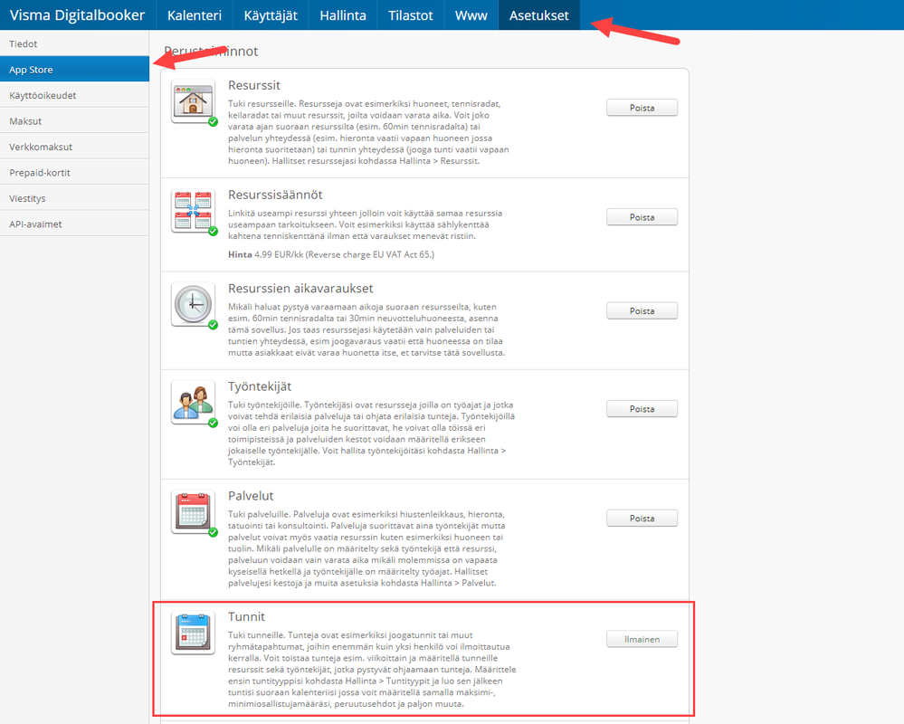Open Käyttöoikeudet in the sidebar

click(74, 95)
